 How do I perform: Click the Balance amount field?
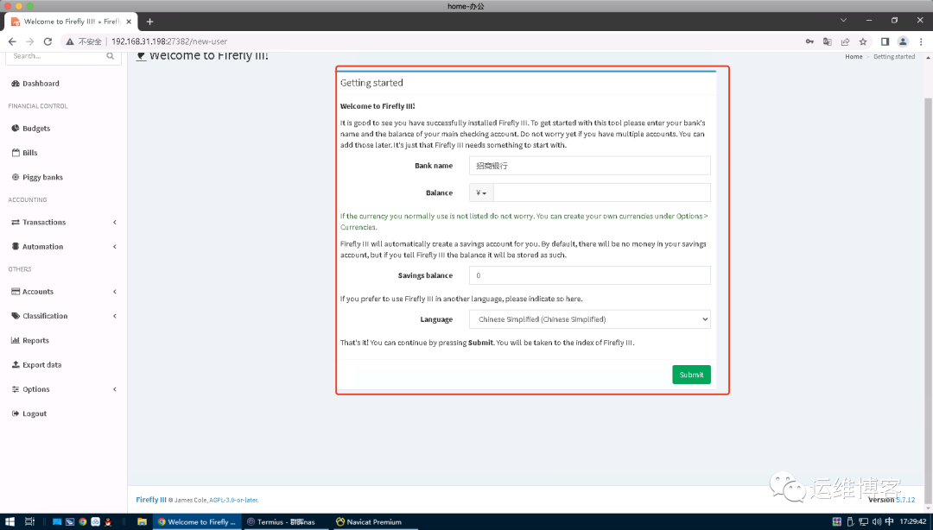click(601, 192)
